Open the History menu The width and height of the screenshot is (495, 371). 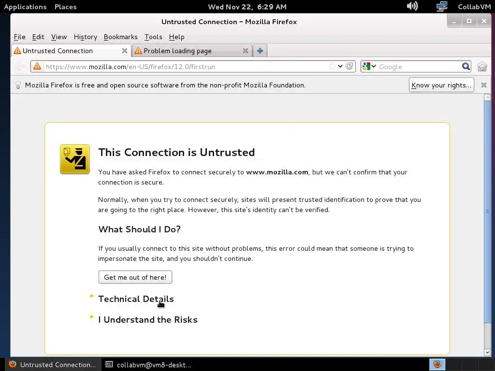click(x=85, y=37)
